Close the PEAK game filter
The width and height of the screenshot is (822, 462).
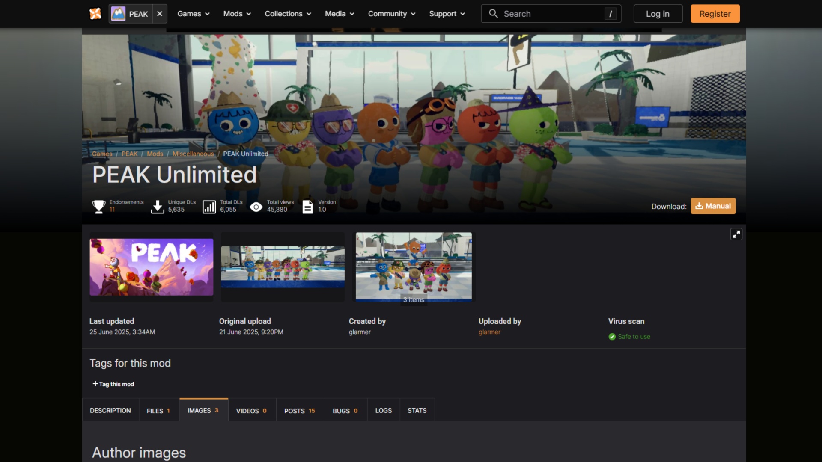click(x=160, y=14)
